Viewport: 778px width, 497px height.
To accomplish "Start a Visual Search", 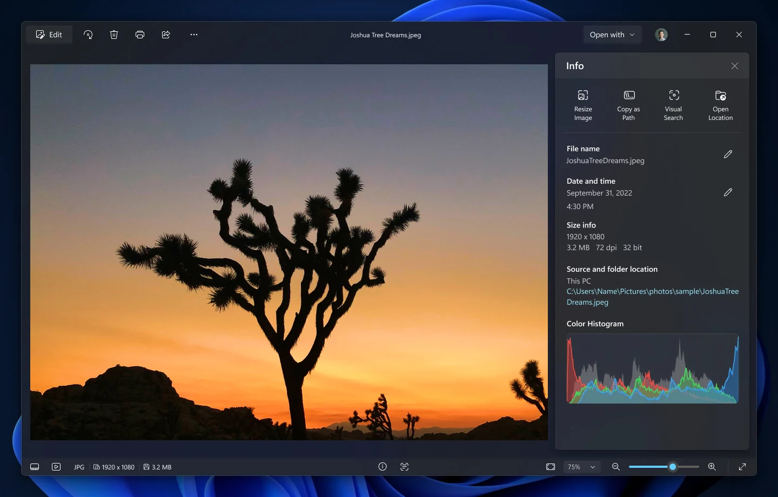I will [x=674, y=105].
